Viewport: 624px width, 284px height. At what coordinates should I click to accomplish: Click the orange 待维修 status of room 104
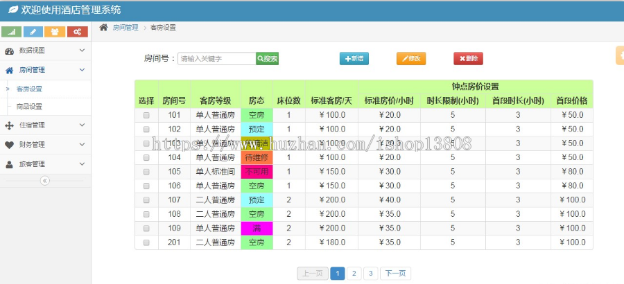tap(257, 157)
